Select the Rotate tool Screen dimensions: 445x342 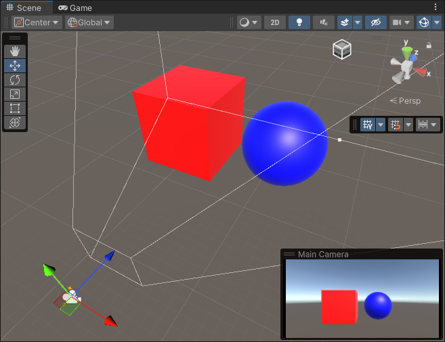(15, 80)
